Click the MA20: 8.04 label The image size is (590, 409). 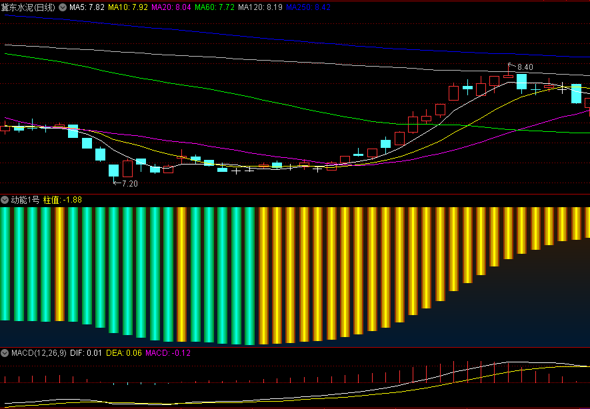[x=171, y=7]
